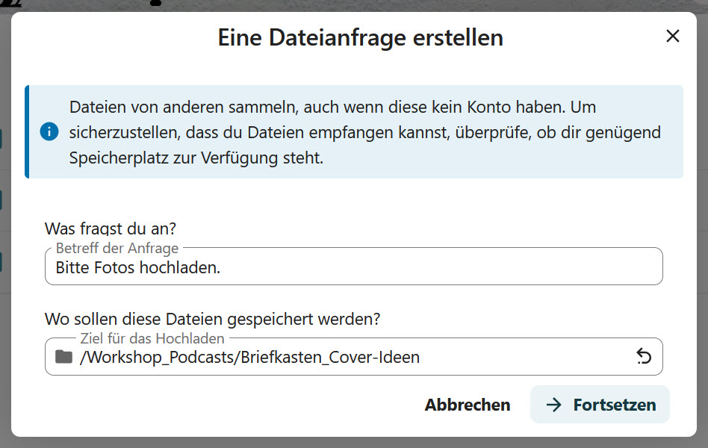Click the folder icon in destination field
708x448 pixels.
tap(63, 357)
